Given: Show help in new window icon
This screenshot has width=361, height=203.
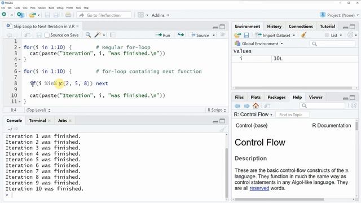Looking at the screenshot, I should coord(267,106).
